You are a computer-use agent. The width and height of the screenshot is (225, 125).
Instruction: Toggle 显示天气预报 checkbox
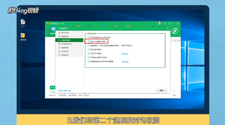[x=89, y=53]
